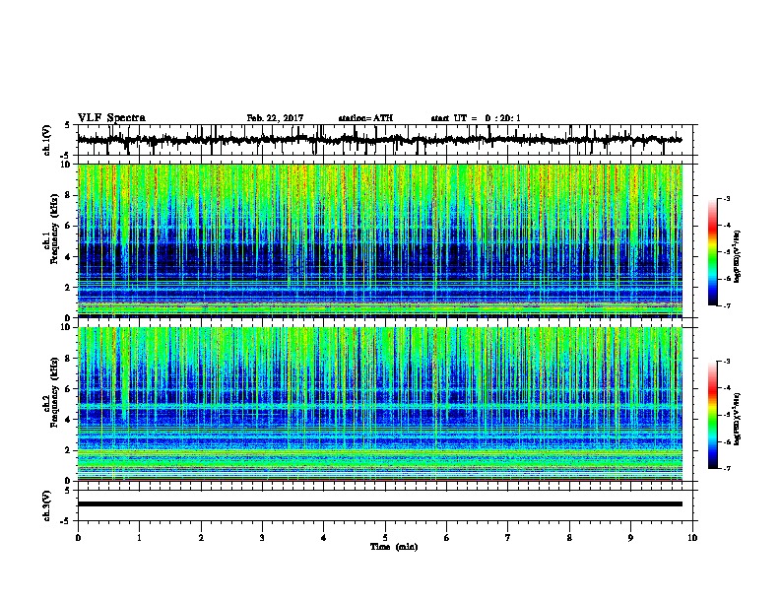Viewport: 780px width, 603px height.
Task: Click the 'ch.1(V)' axis label
Action: coord(47,140)
